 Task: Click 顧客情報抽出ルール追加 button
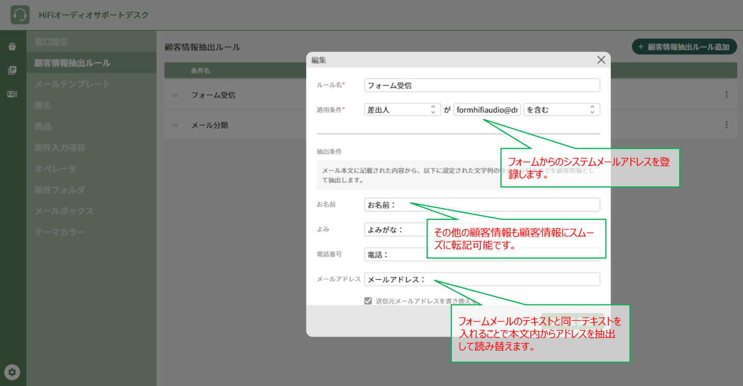(x=684, y=47)
